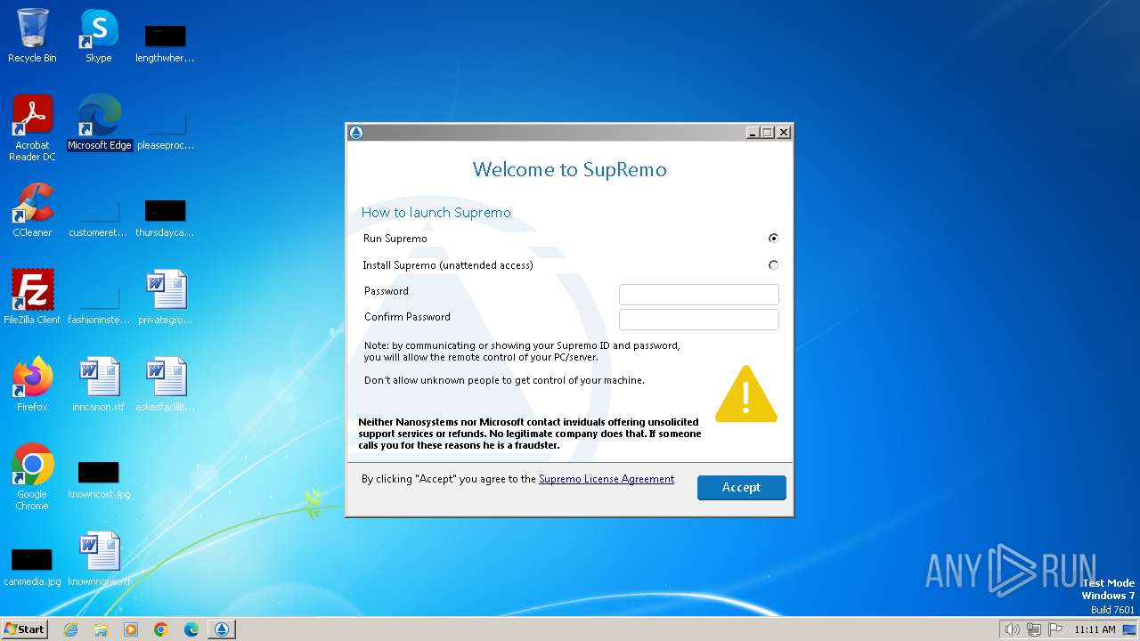Select the CCleaner desktop shortcut
The image size is (1140, 641).
(32, 210)
